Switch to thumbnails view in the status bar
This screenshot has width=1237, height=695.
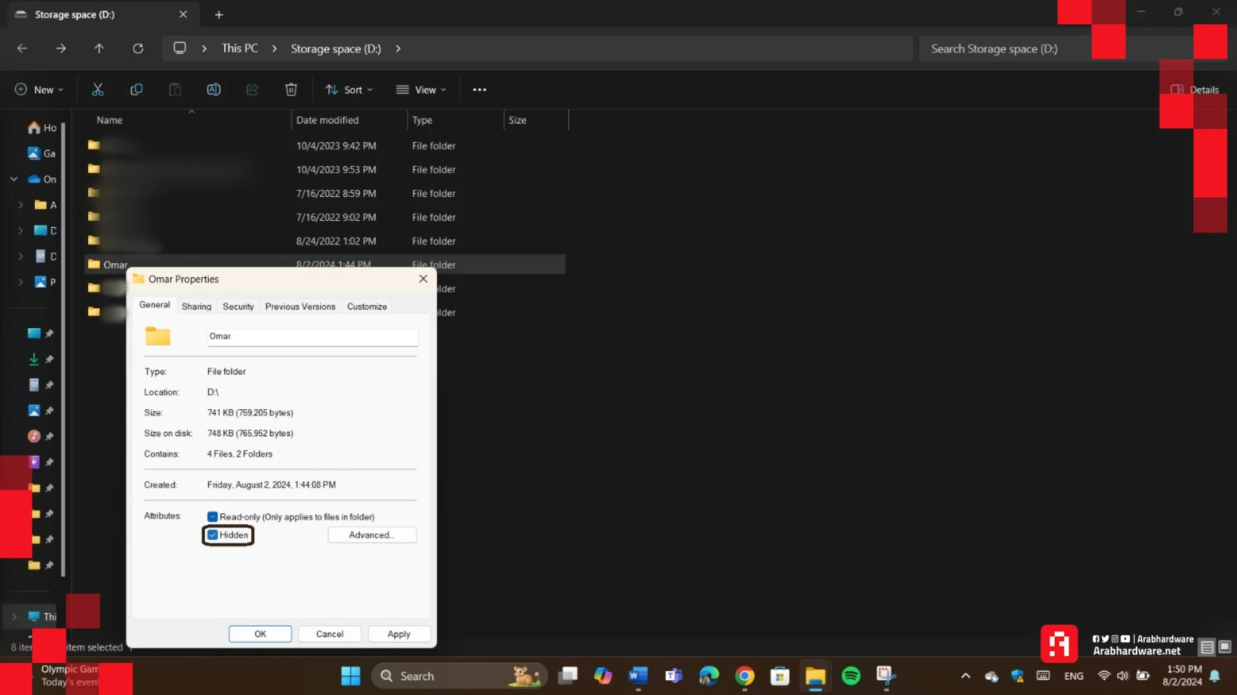pos(1225,647)
